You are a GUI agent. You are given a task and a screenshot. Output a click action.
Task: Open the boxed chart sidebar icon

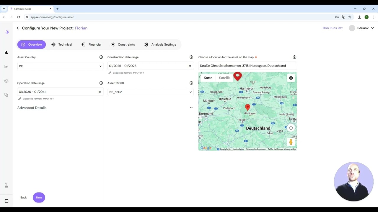tap(6, 67)
